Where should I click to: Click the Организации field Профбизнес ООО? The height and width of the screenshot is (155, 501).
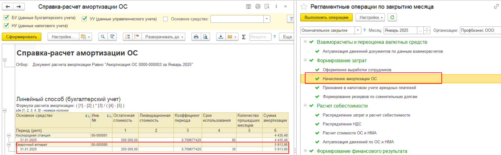point(480,30)
